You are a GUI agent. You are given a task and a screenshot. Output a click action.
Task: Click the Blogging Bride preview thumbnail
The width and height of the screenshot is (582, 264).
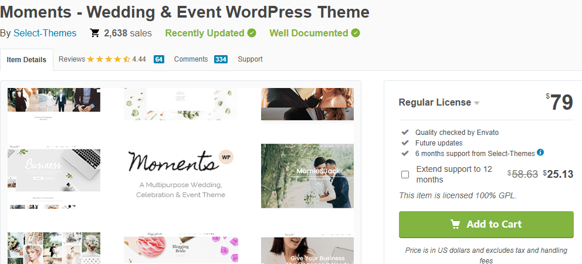180,249
